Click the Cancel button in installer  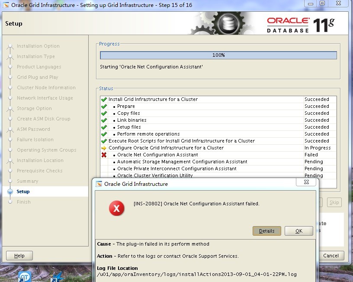[x=331, y=256]
